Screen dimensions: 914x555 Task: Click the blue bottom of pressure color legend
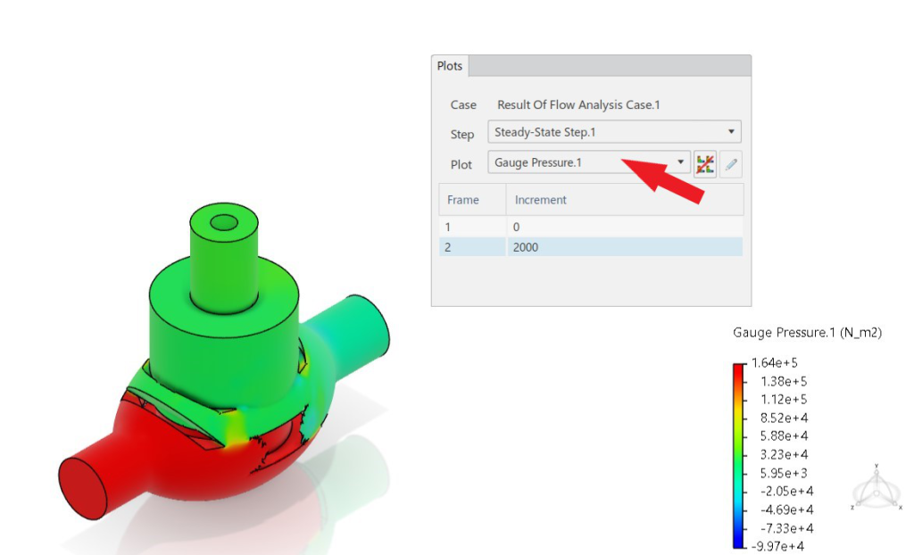click(739, 536)
